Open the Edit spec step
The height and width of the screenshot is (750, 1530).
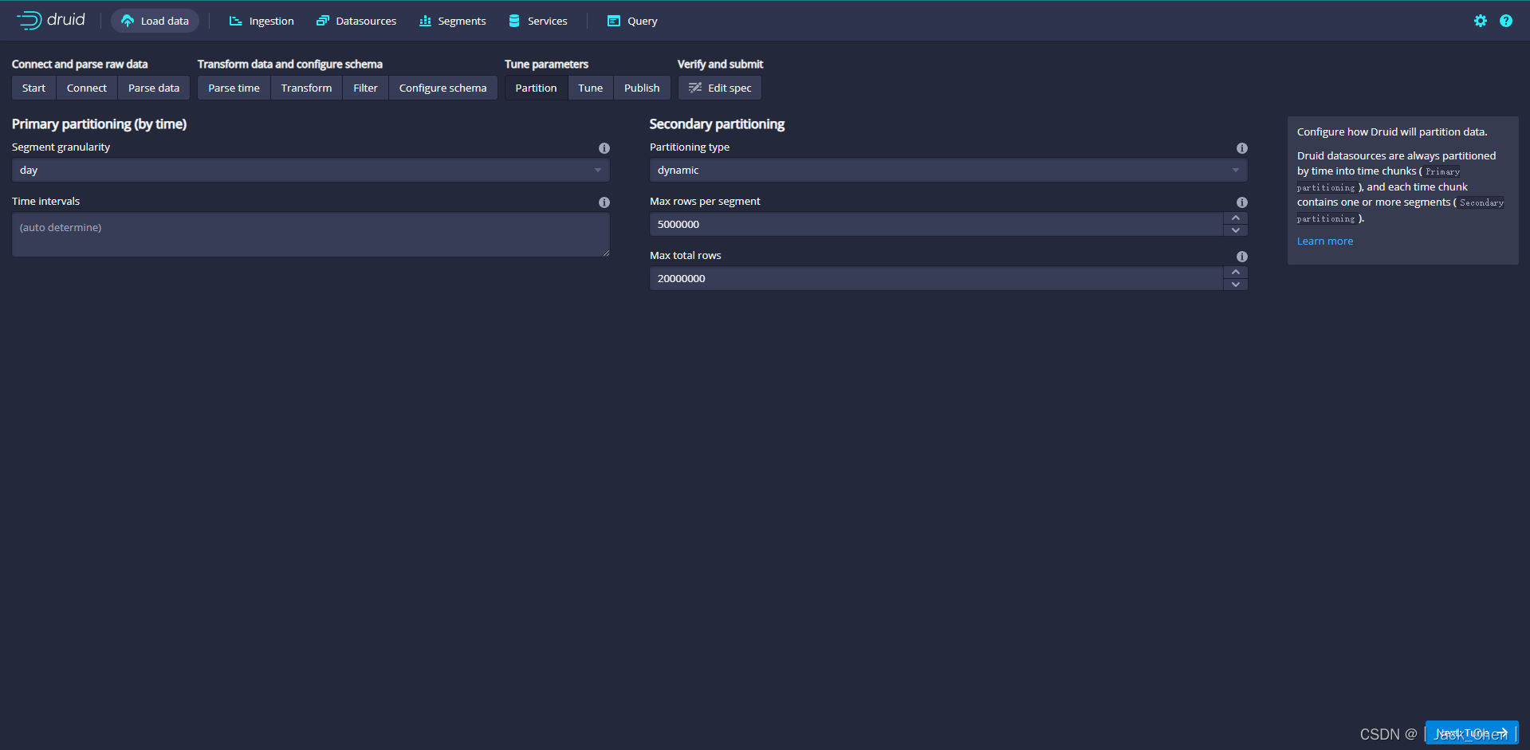pos(720,88)
